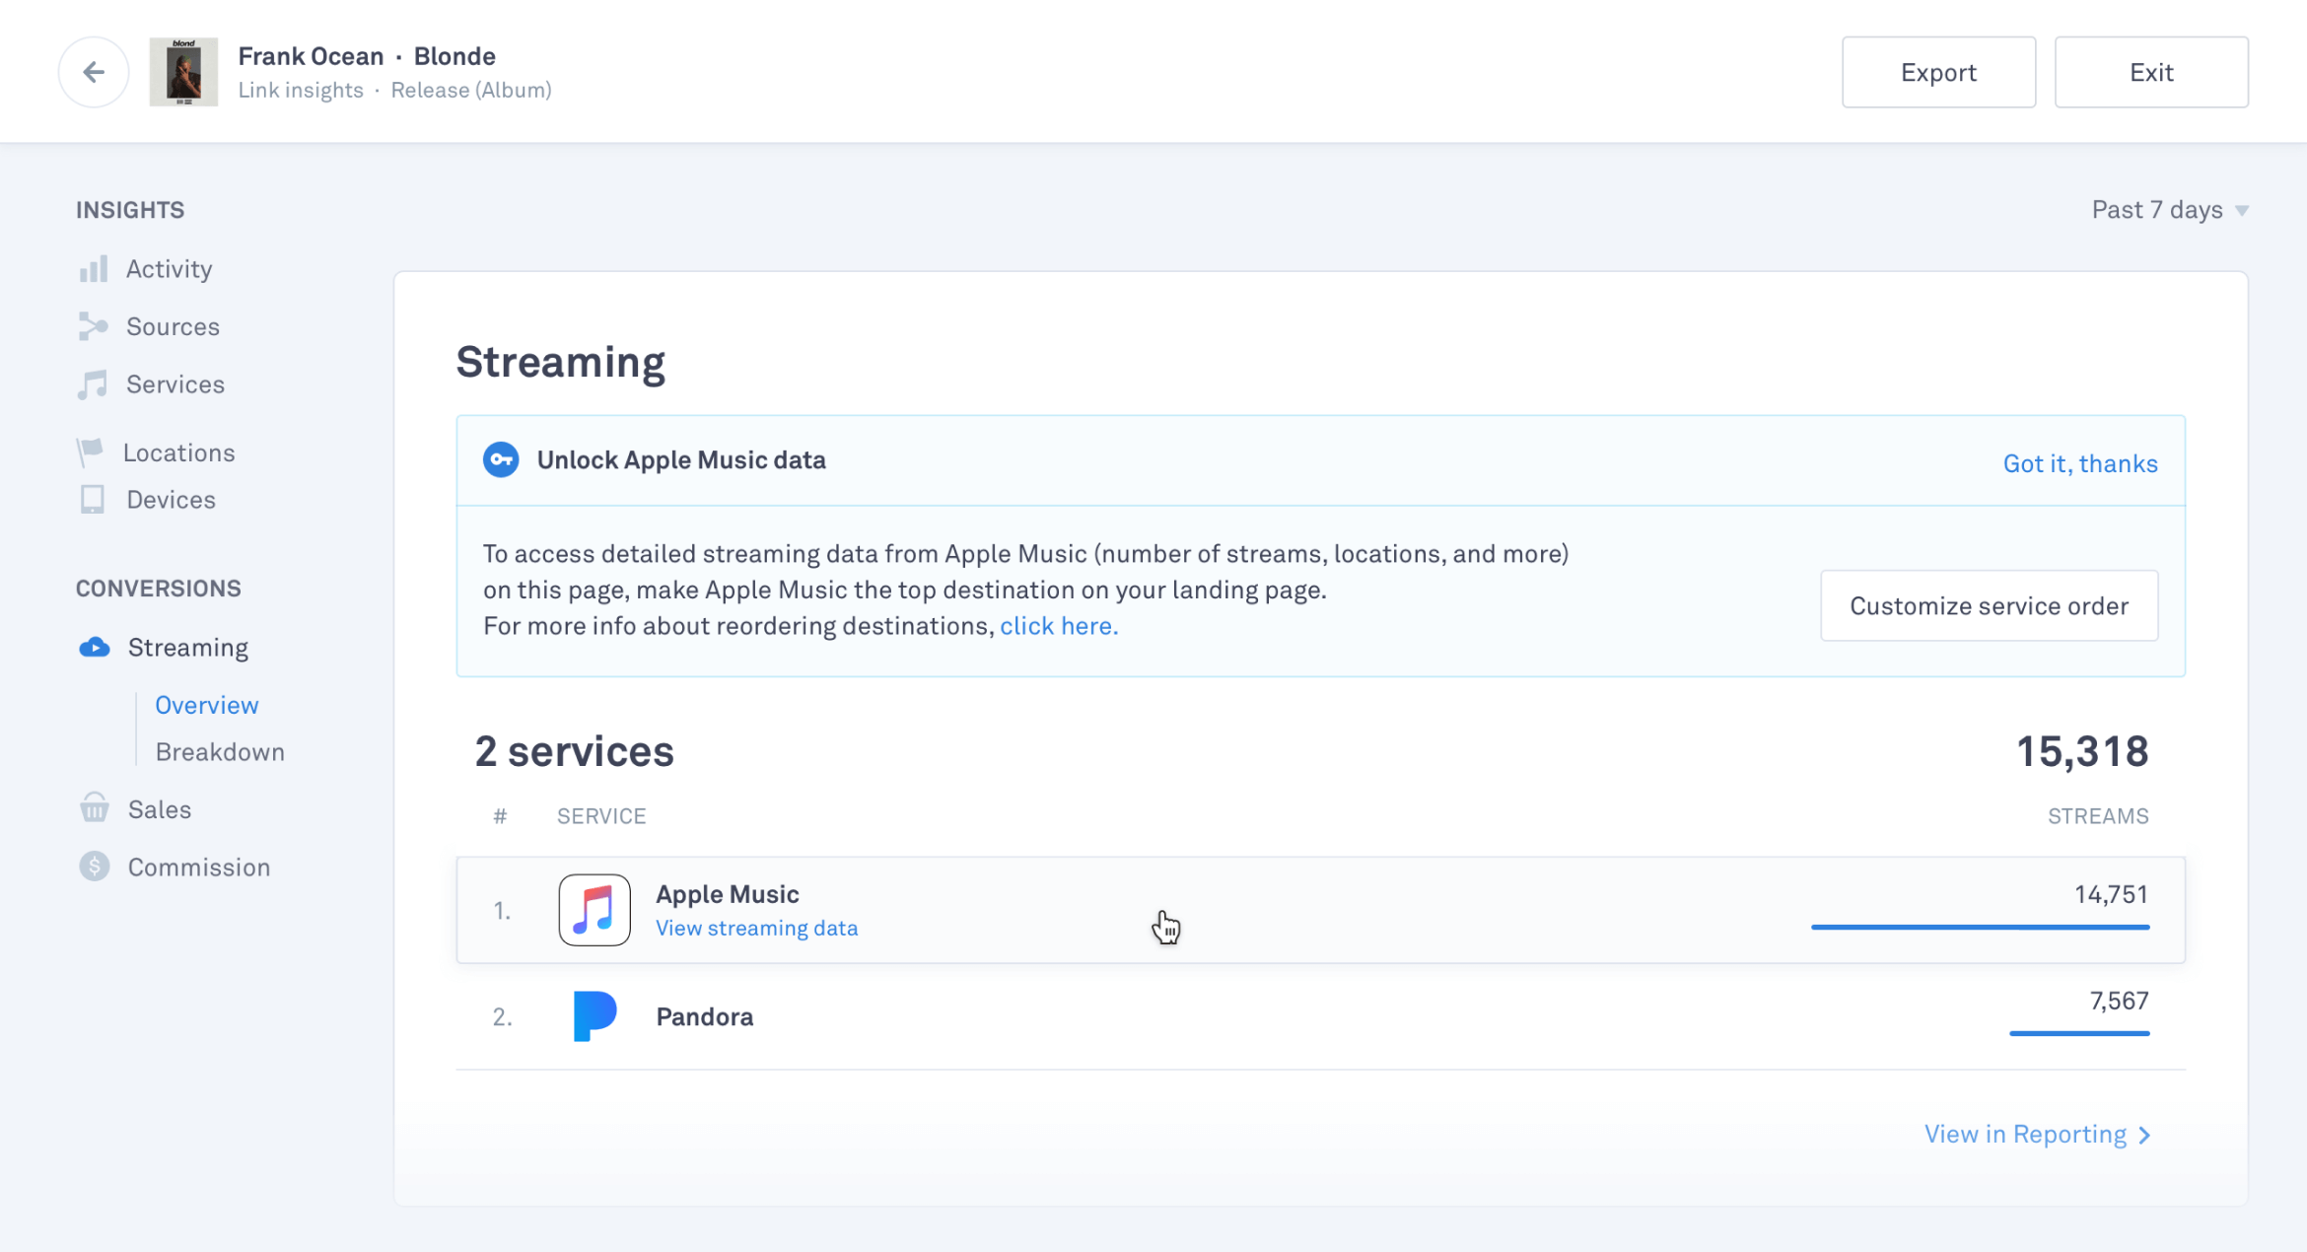Click the Apple Music streams progress bar
This screenshot has height=1252, width=2307.
click(x=1980, y=927)
